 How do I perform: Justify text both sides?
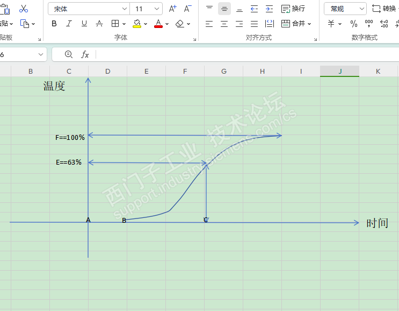click(254, 24)
